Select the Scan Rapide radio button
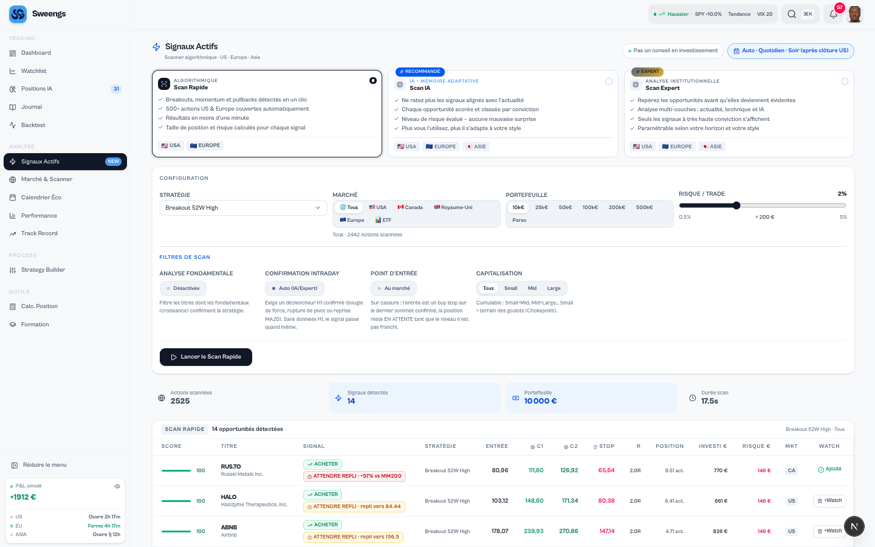This screenshot has height=547, width=875. pos(373,80)
